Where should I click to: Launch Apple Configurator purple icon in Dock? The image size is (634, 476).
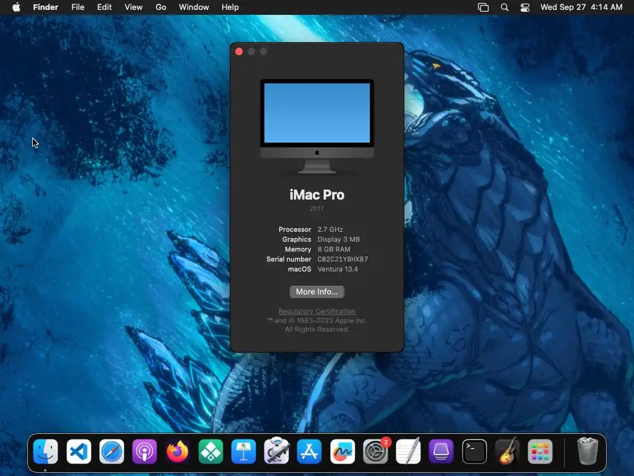point(441,451)
